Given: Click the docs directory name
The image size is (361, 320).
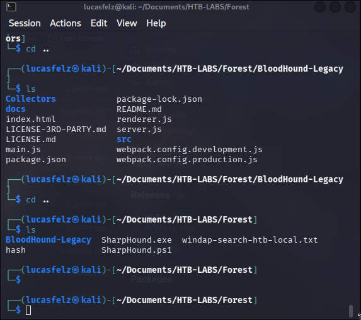Looking at the screenshot, I should 16,109.
